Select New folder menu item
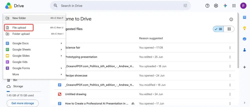 (34, 18)
